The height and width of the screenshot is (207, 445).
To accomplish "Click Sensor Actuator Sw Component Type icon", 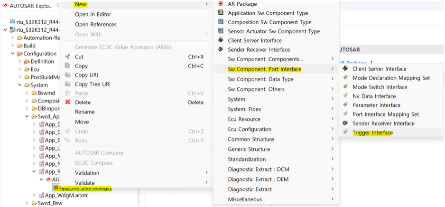I will pyautogui.click(x=221, y=31).
